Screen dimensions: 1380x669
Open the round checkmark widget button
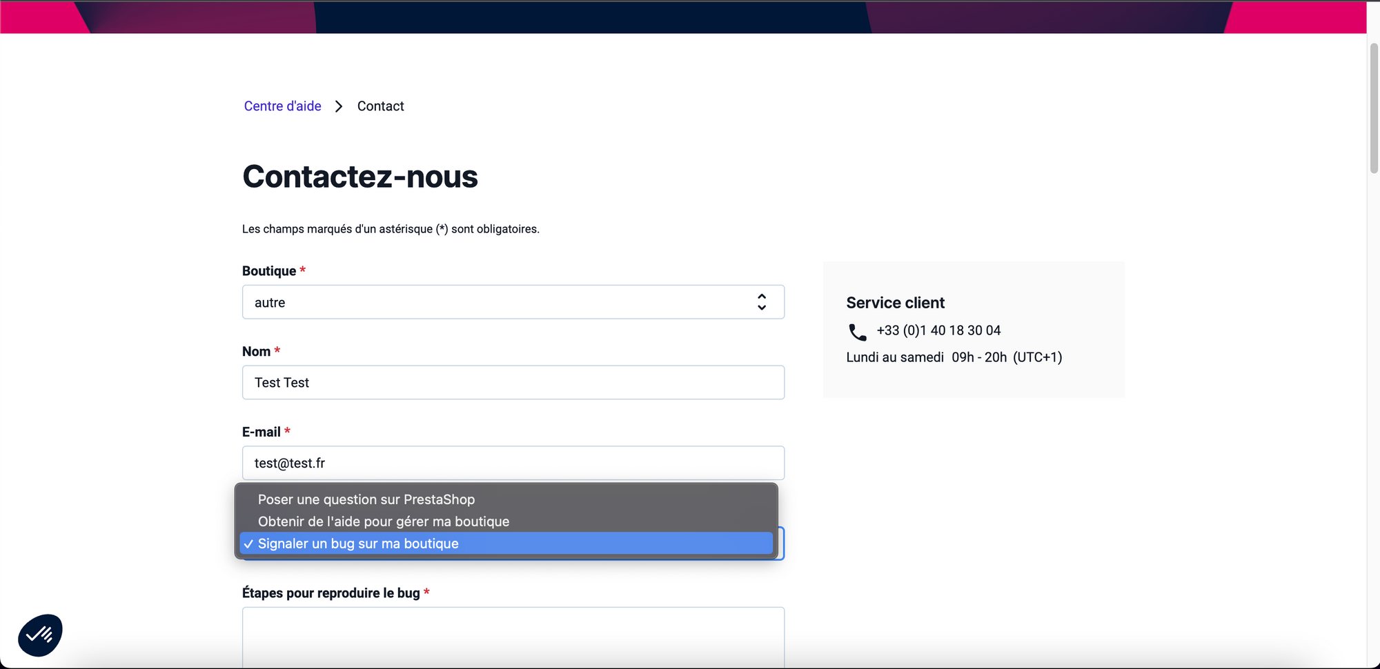click(x=40, y=635)
